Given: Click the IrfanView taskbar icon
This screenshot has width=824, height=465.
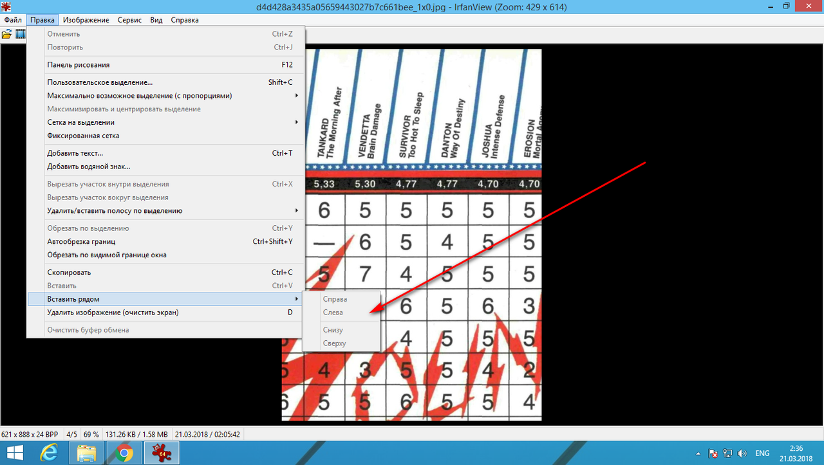Looking at the screenshot, I should tap(160, 453).
